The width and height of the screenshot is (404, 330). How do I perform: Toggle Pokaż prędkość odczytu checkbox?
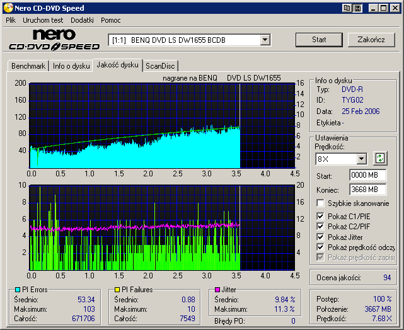[x=320, y=247]
